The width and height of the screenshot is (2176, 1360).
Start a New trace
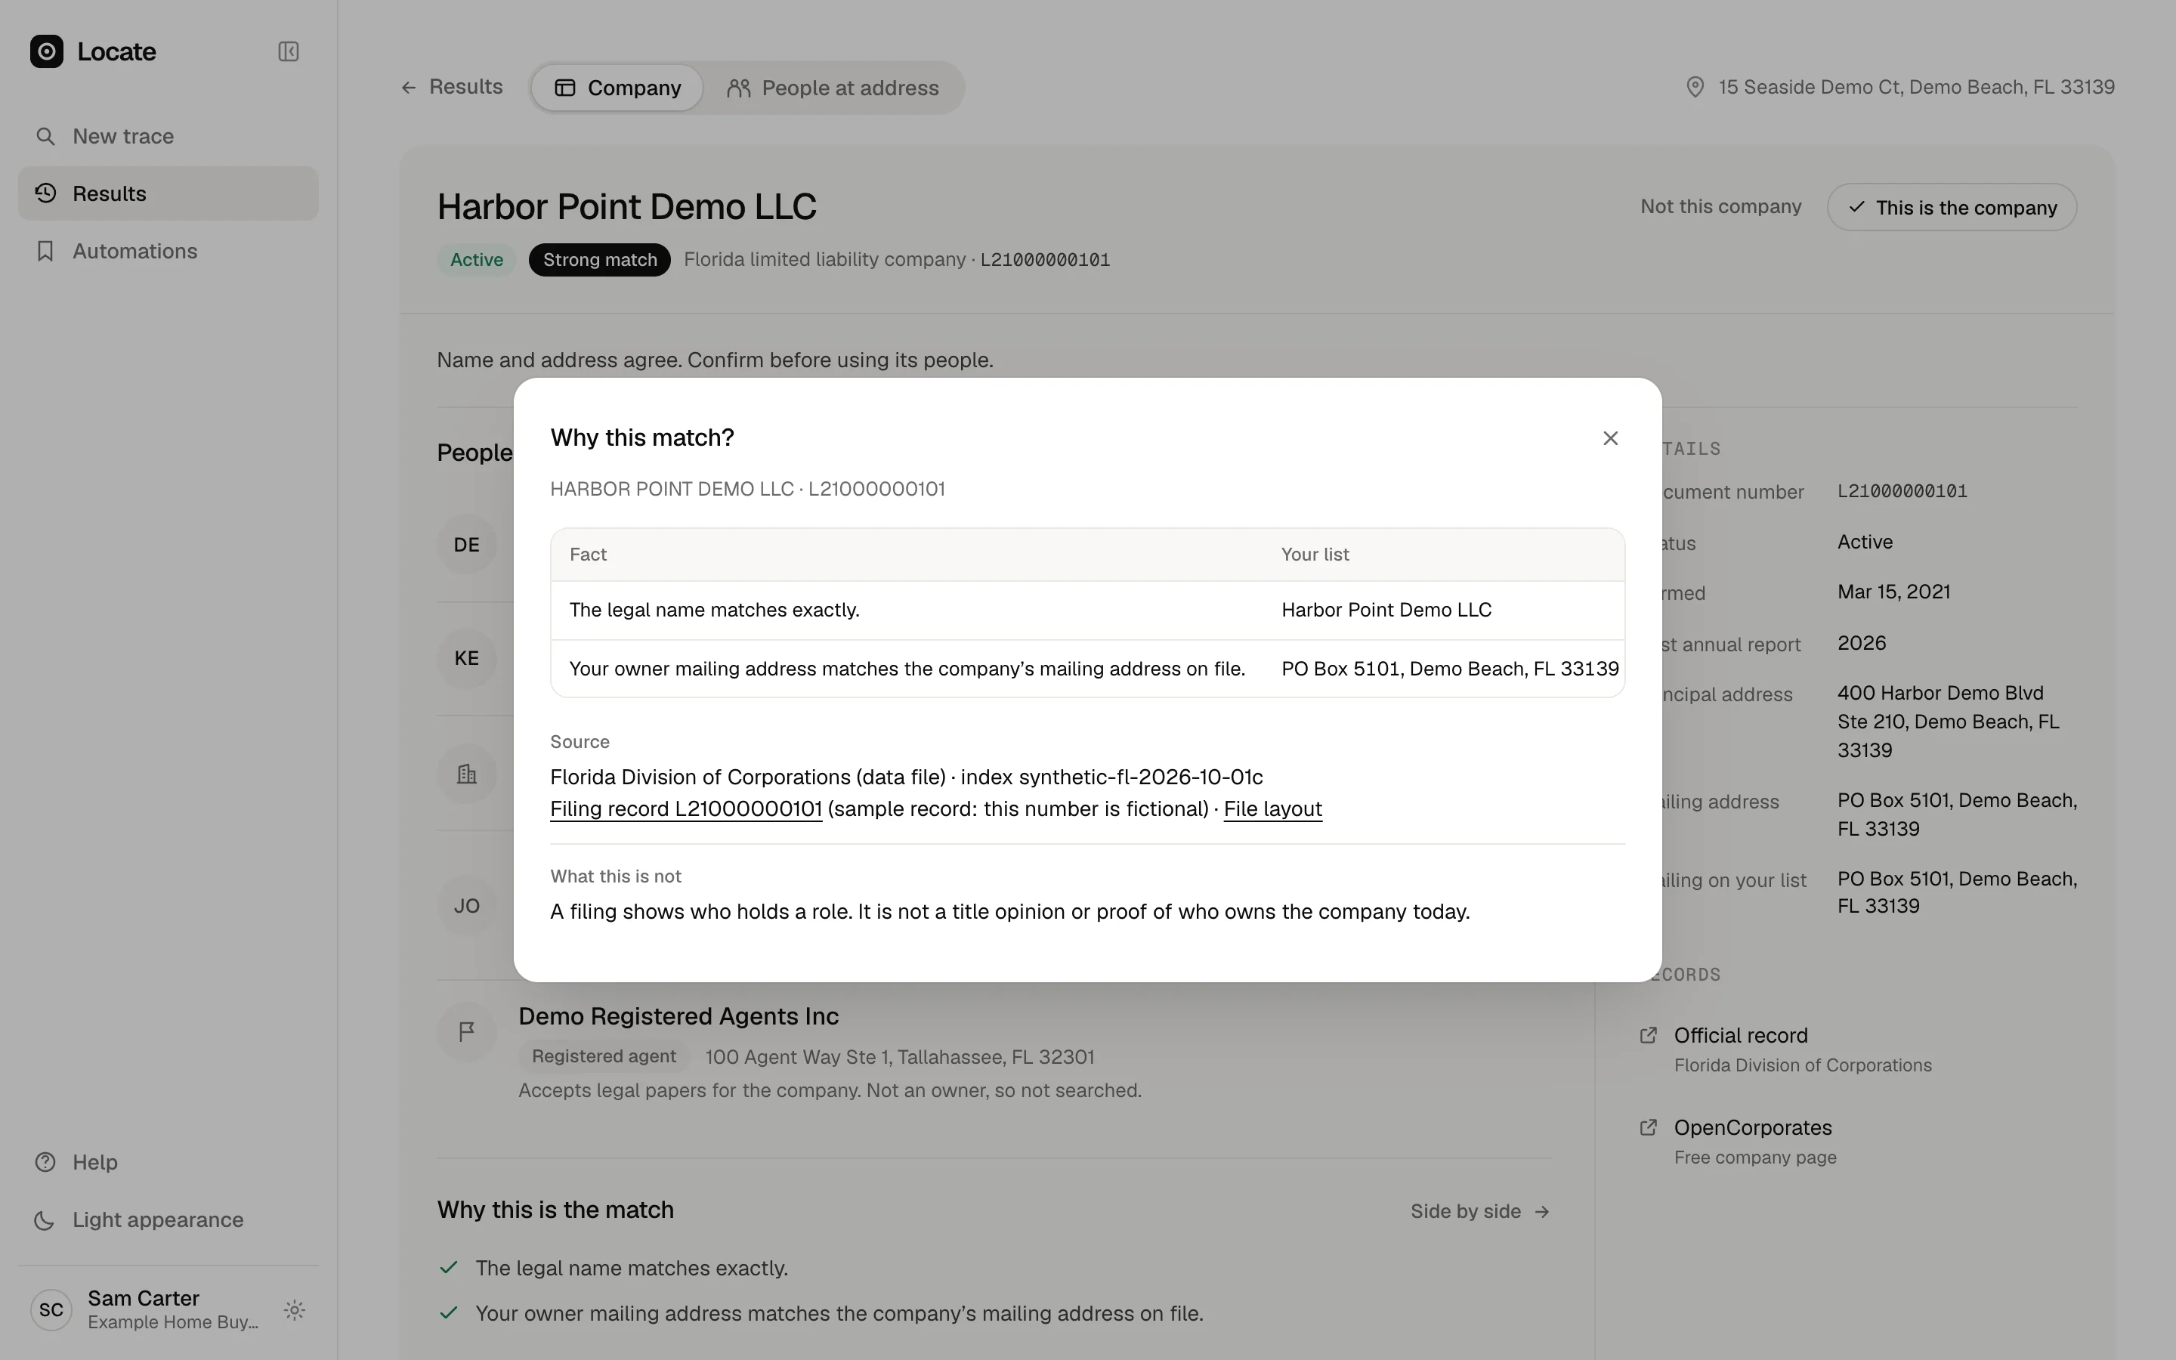pos(168,136)
